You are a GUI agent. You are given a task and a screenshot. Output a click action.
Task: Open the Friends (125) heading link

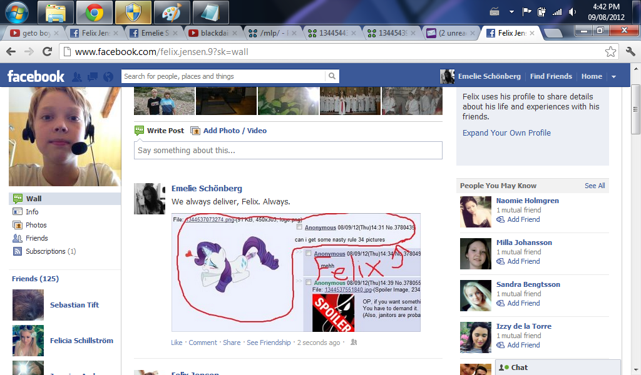click(x=35, y=279)
